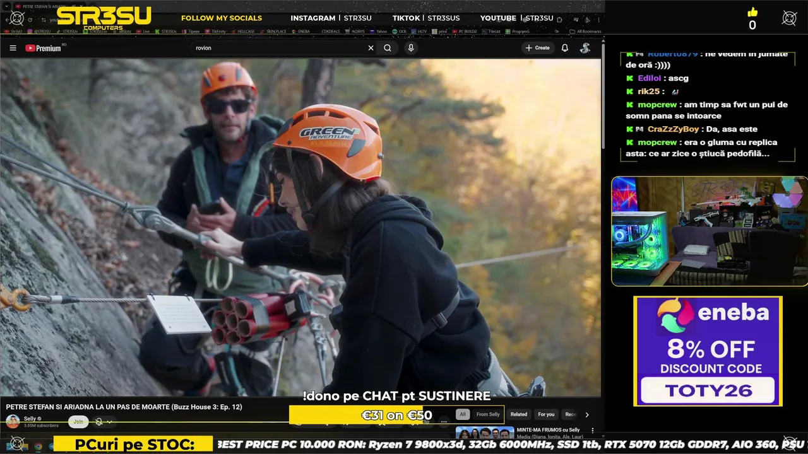The height and width of the screenshot is (454, 808).
Task: Clear the 'rovion' search text
Action: coord(371,48)
